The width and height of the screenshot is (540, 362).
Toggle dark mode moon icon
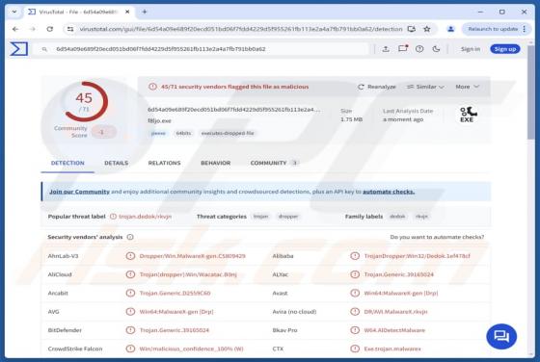pos(436,49)
